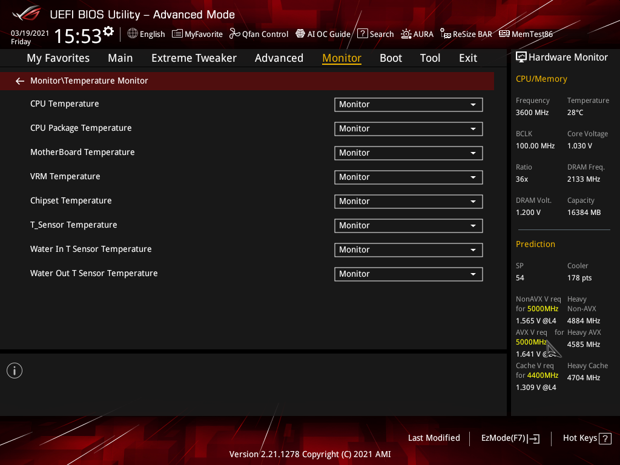Click the 178 pts cooler score
This screenshot has height=465, width=620.
tap(579, 278)
